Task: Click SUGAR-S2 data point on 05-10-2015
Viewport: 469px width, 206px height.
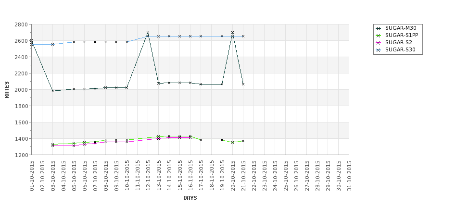Action: (x=74, y=145)
